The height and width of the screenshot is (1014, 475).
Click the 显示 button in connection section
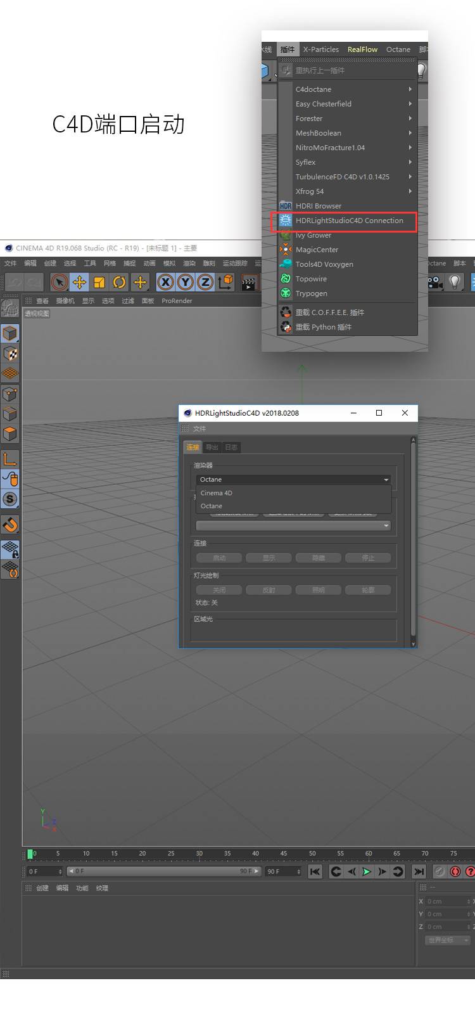click(269, 558)
